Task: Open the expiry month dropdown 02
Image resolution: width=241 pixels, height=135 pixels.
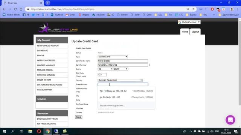Action: [105, 69]
